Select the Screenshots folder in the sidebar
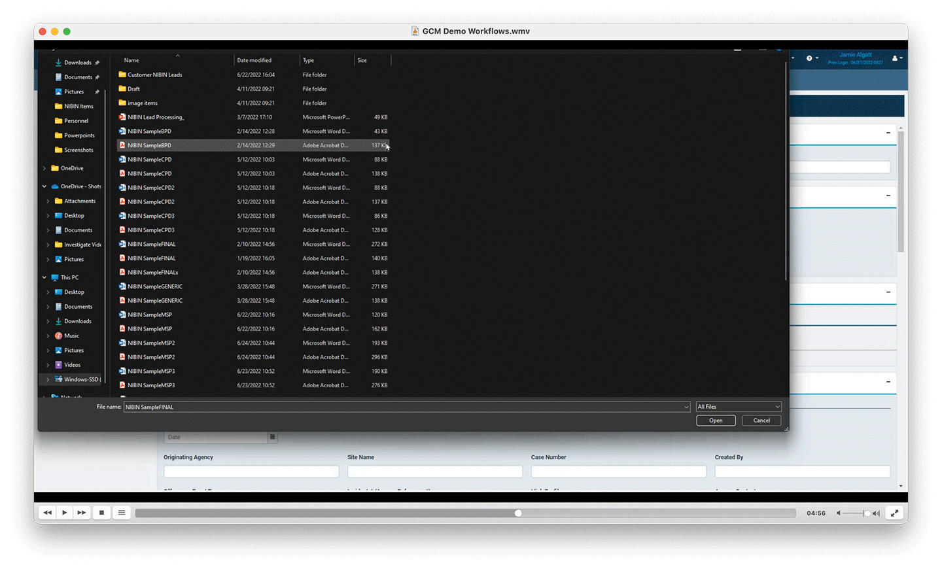The height and width of the screenshot is (569, 942). (78, 150)
